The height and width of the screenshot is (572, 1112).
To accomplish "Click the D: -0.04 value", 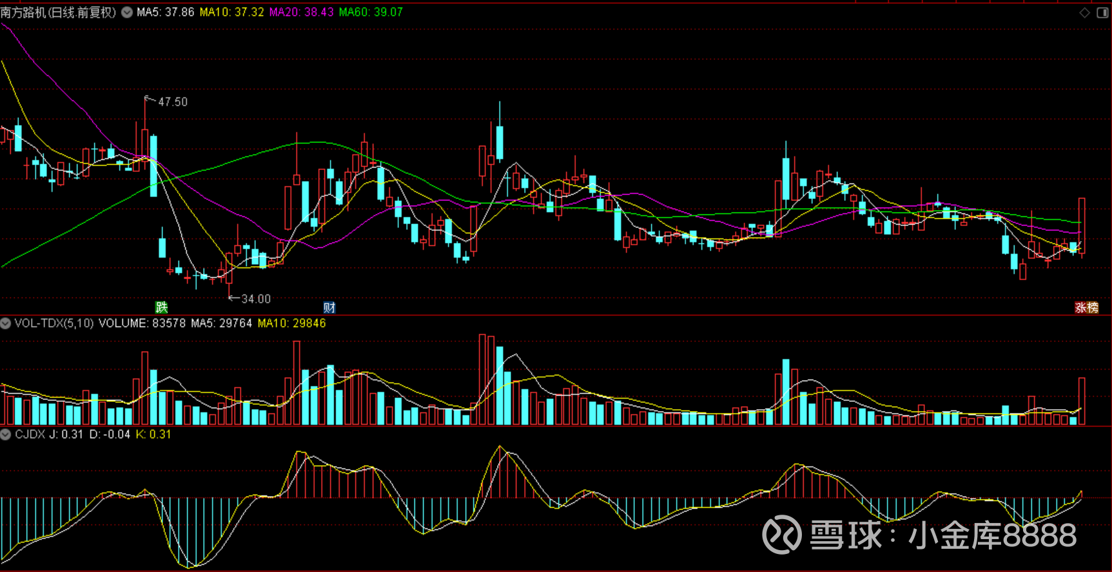I will tap(110, 435).
